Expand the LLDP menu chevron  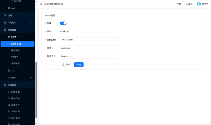[x=31, y=77]
